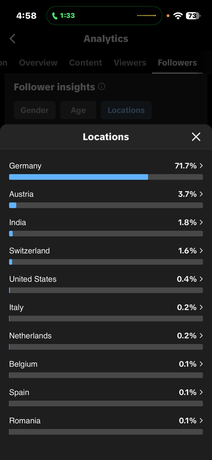Open Switzerland location details chevron
Viewport: 212px width, 460px height.
(x=201, y=251)
